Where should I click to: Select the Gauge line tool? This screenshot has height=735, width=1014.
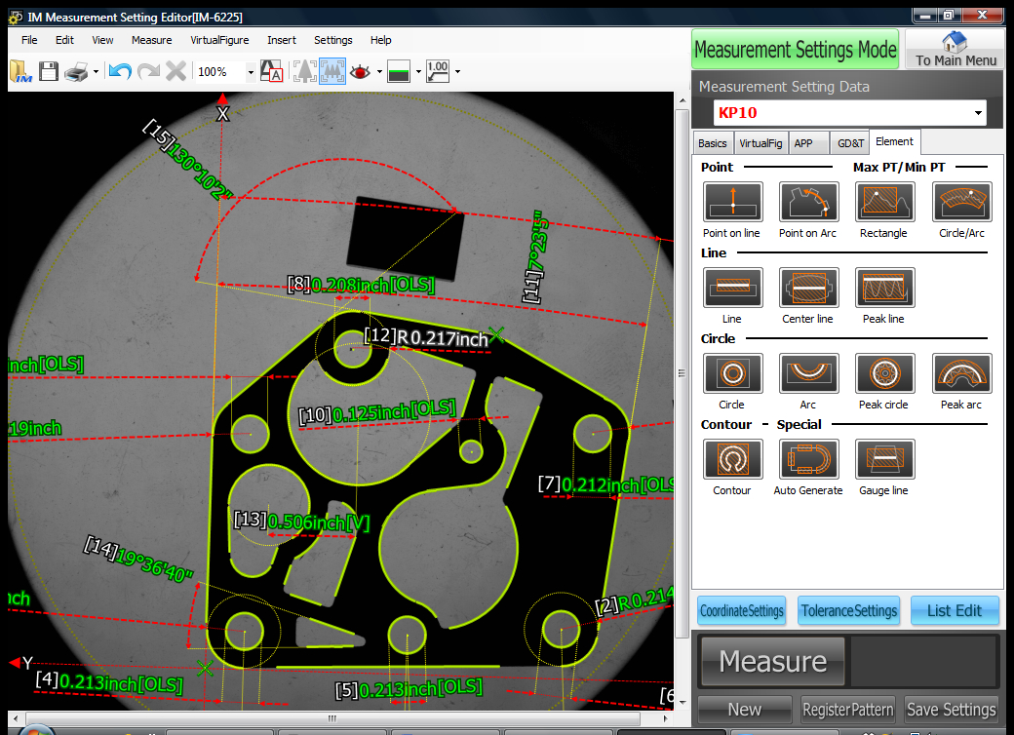tap(884, 459)
